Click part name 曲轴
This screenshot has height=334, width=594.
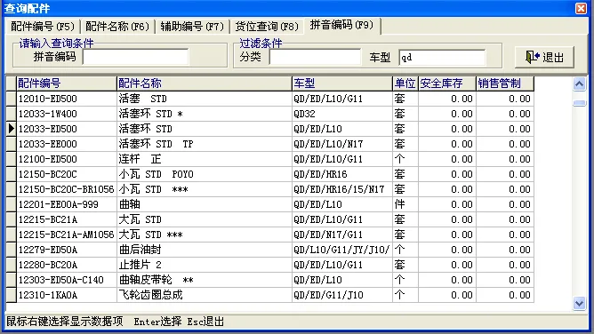click(130, 204)
